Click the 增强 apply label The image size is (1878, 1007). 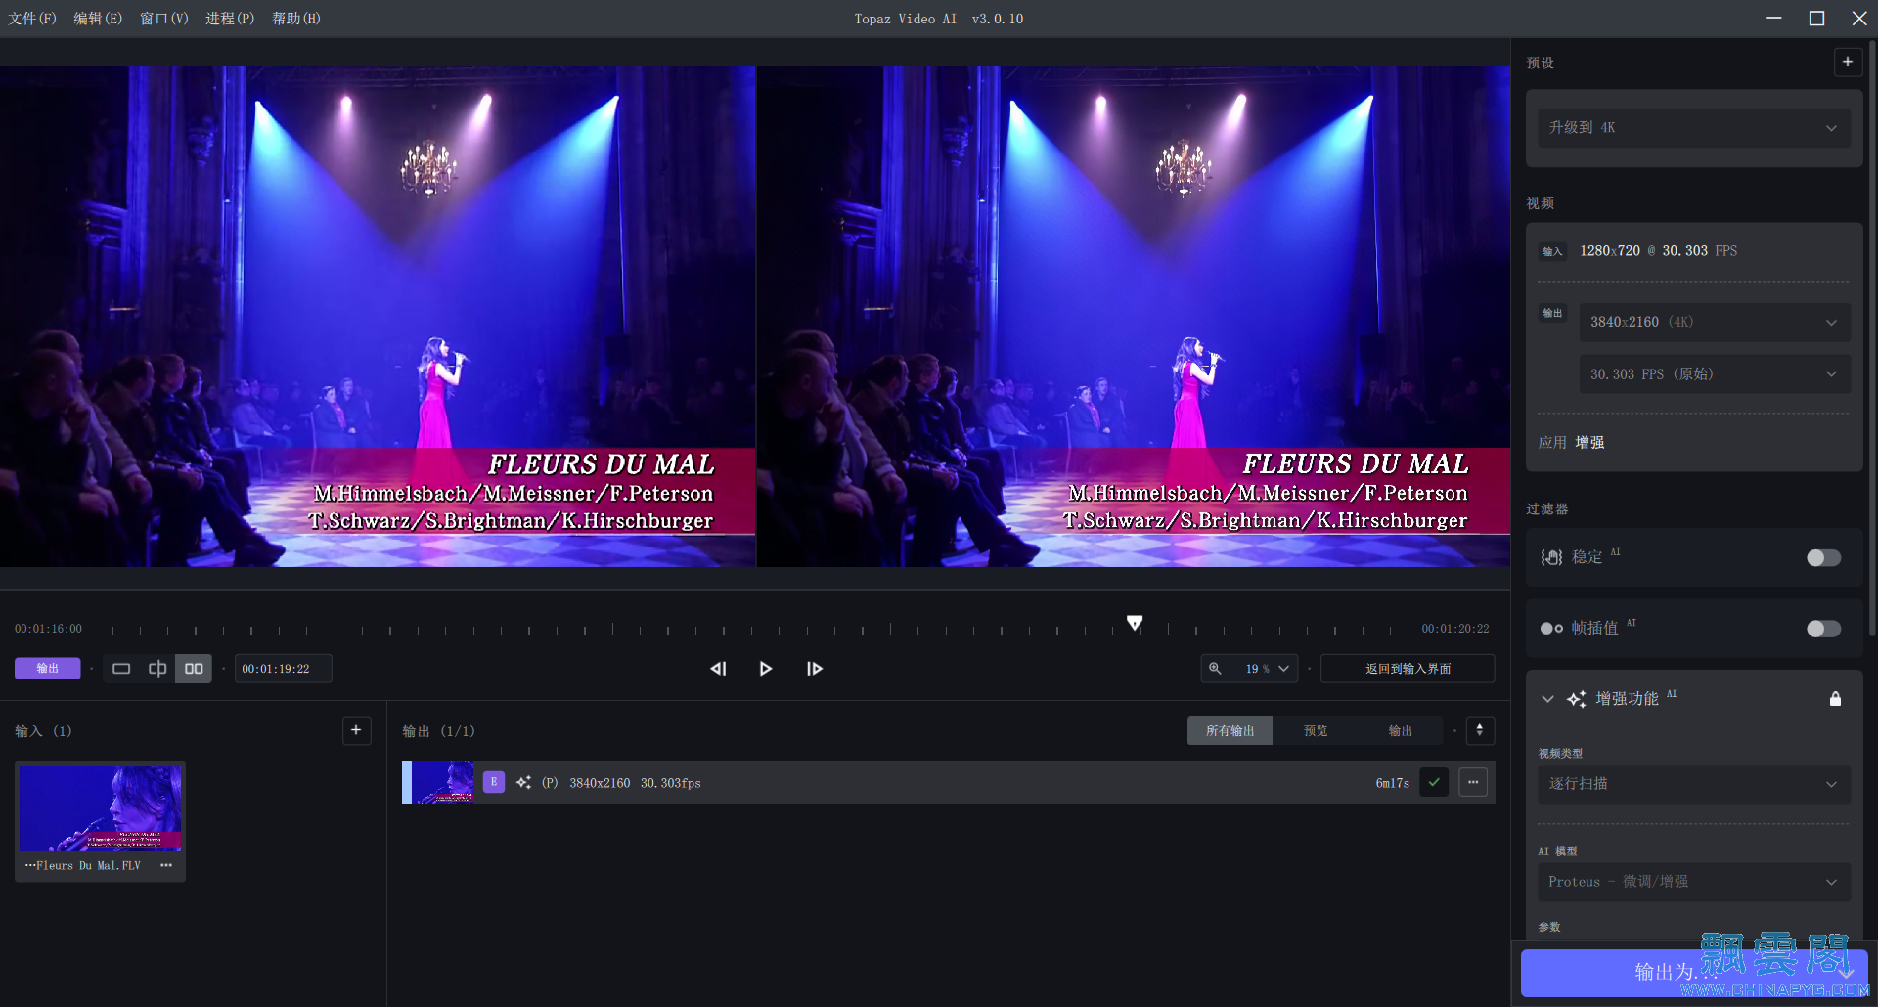pyautogui.click(x=1589, y=443)
